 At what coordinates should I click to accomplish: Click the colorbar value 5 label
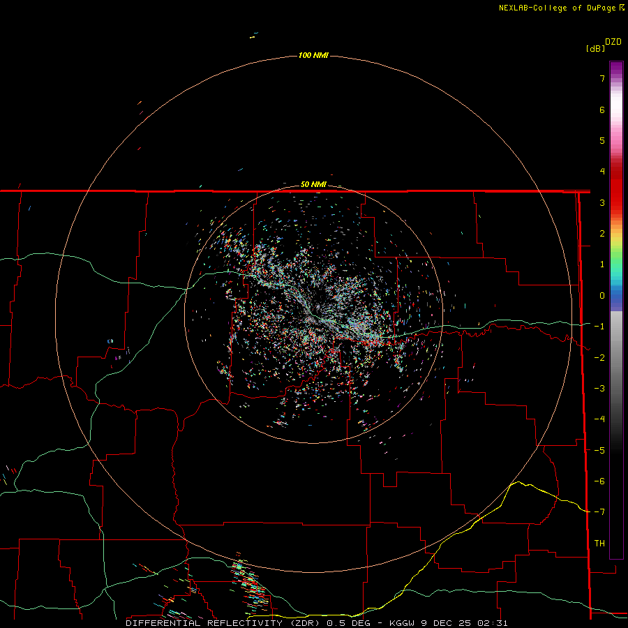tap(602, 141)
